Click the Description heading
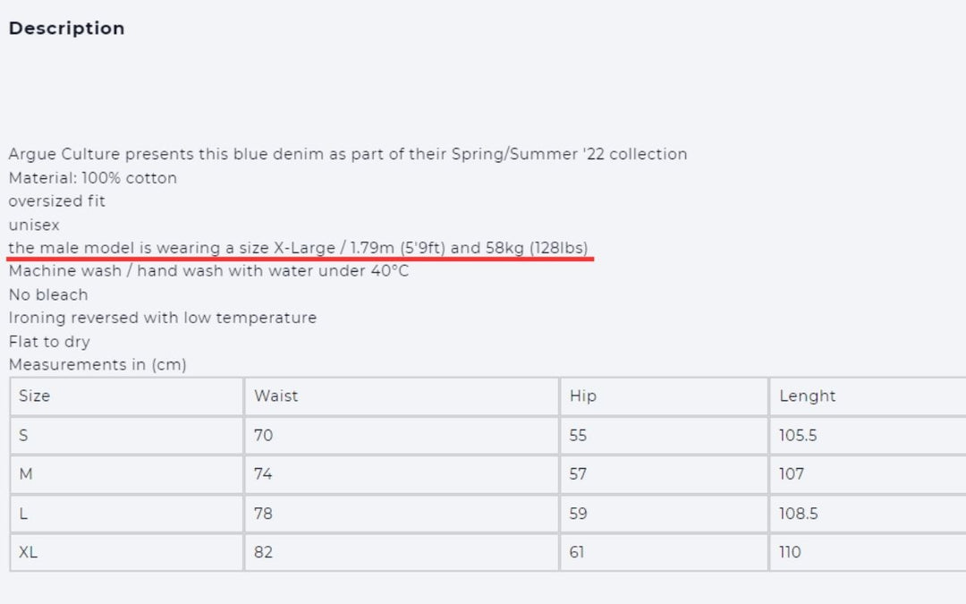The image size is (966, 604). coord(66,29)
